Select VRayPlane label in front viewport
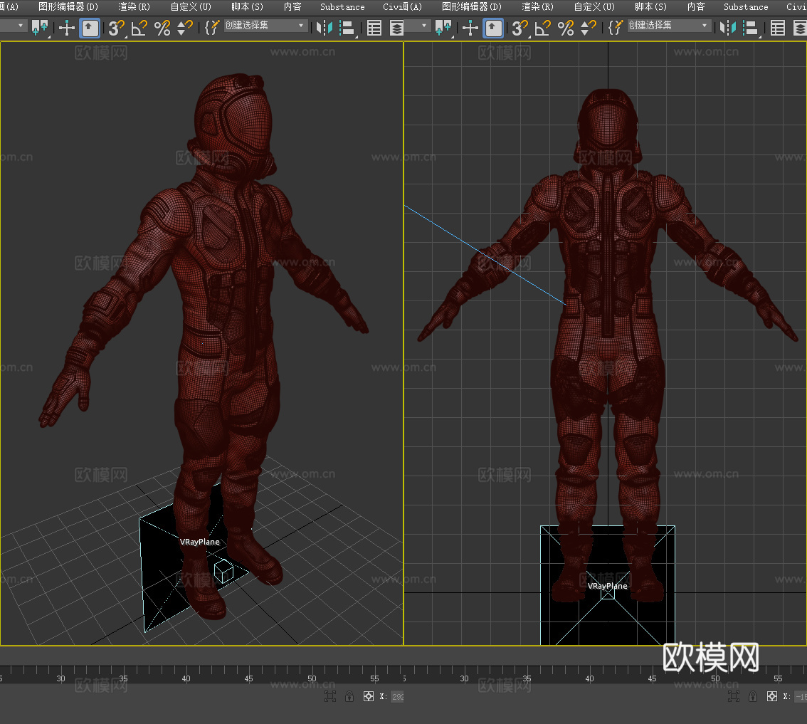This screenshot has height=724, width=807. pyautogui.click(x=607, y=586)
